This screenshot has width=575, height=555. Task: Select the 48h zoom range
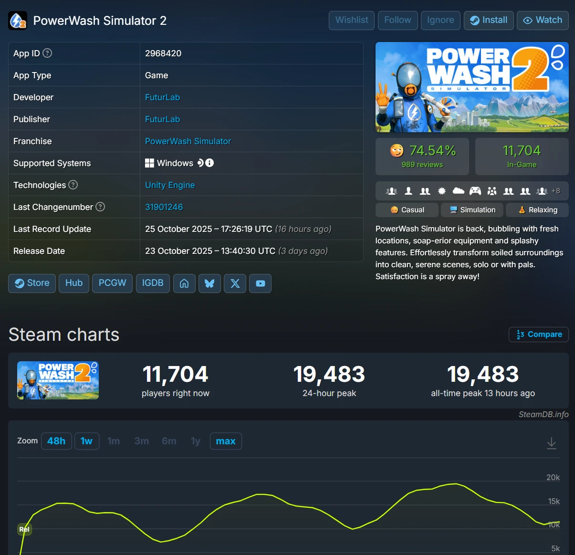click(56, 441)
